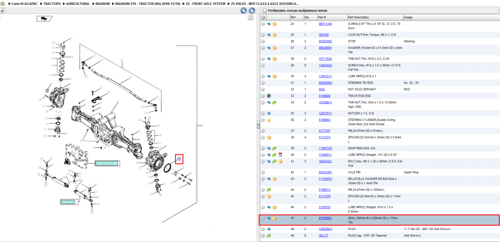The height and width of the screenshot is (242, 500).
Task: Click green forward arrow in row 34
Action: (274, 102)
